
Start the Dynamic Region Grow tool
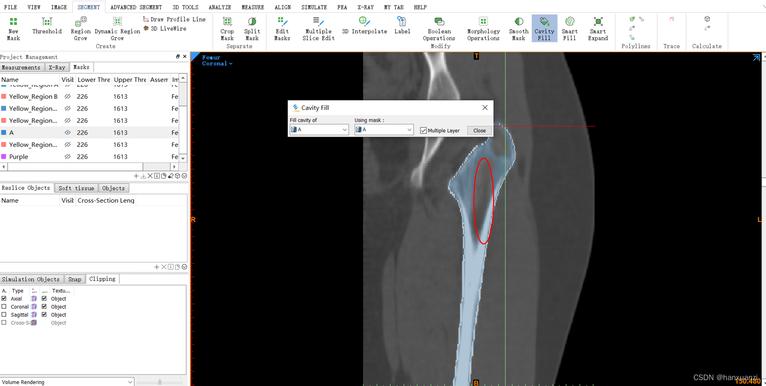click(117, 28)
